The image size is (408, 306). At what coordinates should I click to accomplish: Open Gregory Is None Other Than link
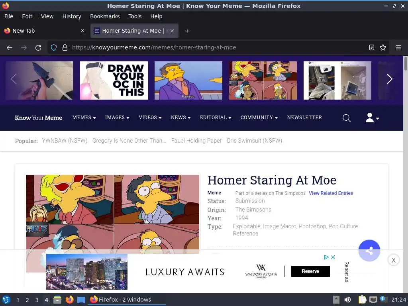click(x=129, y=141)
